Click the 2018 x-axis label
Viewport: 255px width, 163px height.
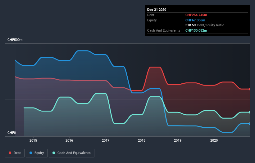(142, 140)
